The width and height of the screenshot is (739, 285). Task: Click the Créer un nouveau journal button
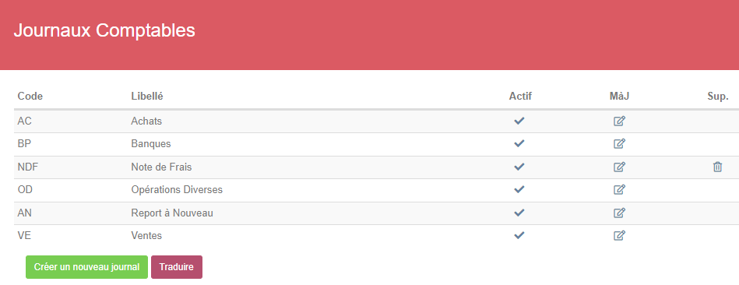coord(86,267)
